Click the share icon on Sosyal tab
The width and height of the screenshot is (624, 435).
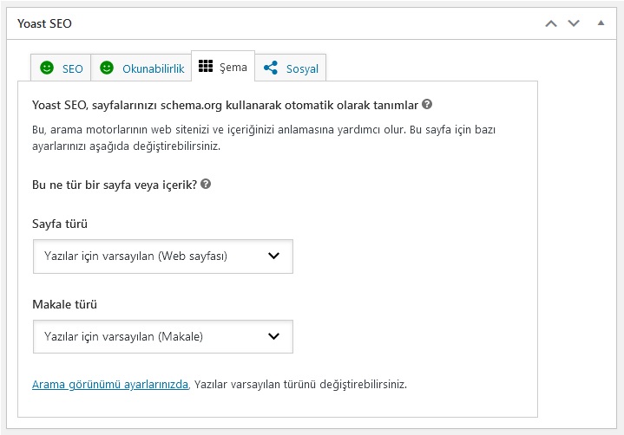(x=271, y=68)
